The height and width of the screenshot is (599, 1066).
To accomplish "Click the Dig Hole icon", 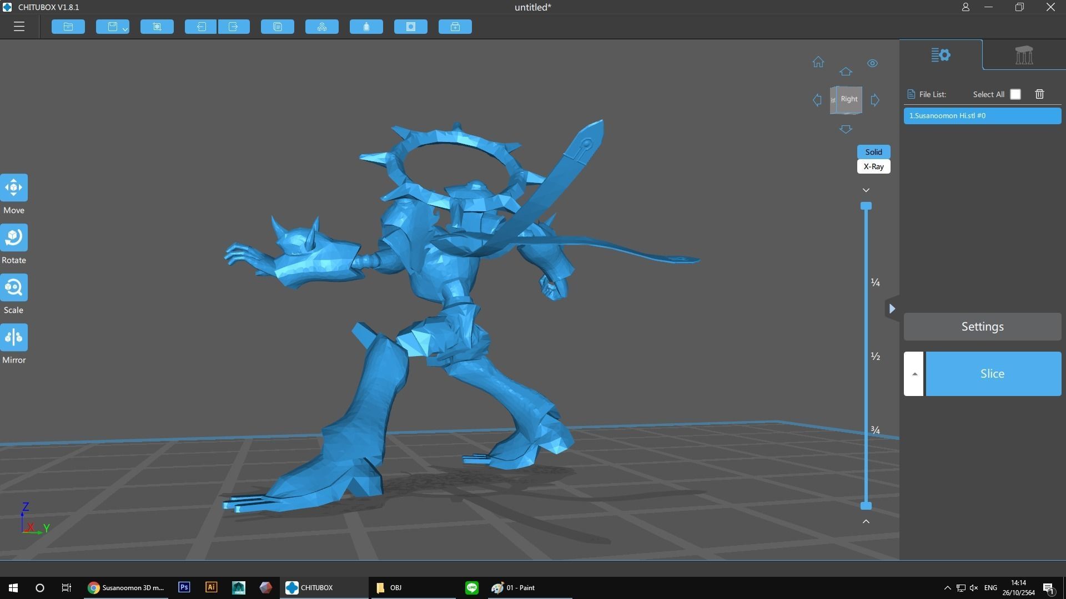I will 411,27.
